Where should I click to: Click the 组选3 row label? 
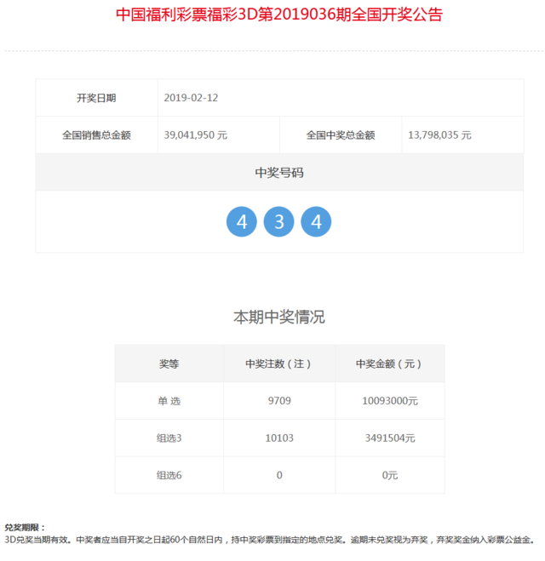[169, 438]
